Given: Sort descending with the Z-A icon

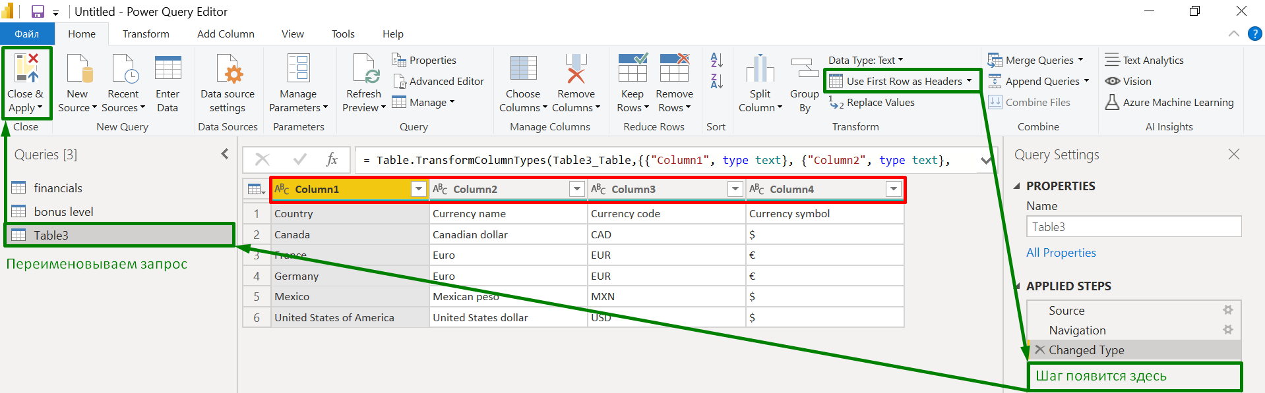Looking at the screenshot, I should (716, 81).
